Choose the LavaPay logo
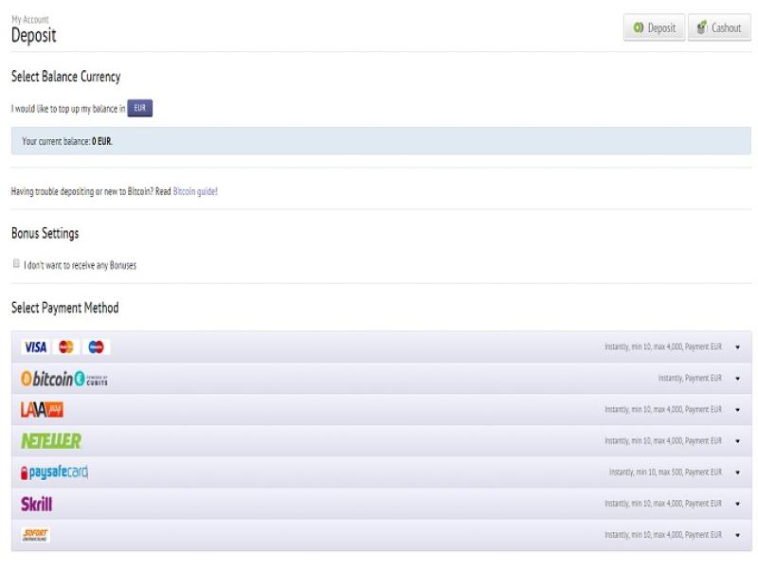Viewport: 758px width, 569px height. click(42, 410)
